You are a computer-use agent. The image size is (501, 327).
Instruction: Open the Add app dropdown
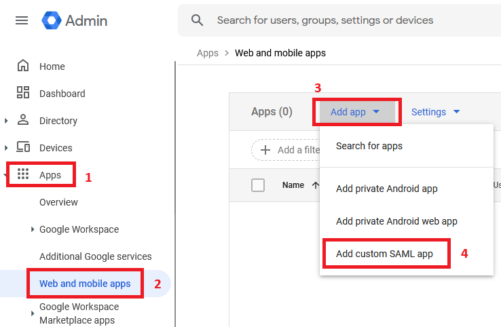(357, 112)
